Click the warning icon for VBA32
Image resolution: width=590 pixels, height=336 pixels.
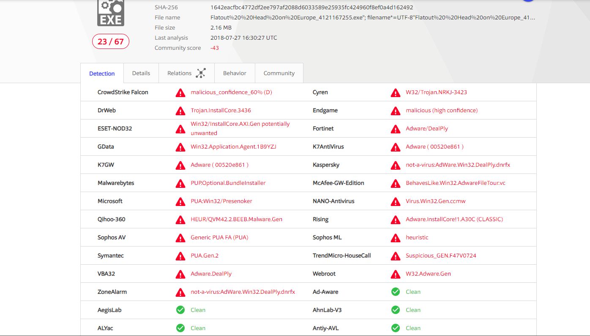[x=180, y=274]
